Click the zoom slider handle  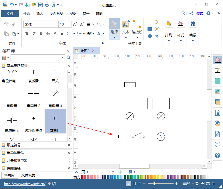click(x=154, y=184)
